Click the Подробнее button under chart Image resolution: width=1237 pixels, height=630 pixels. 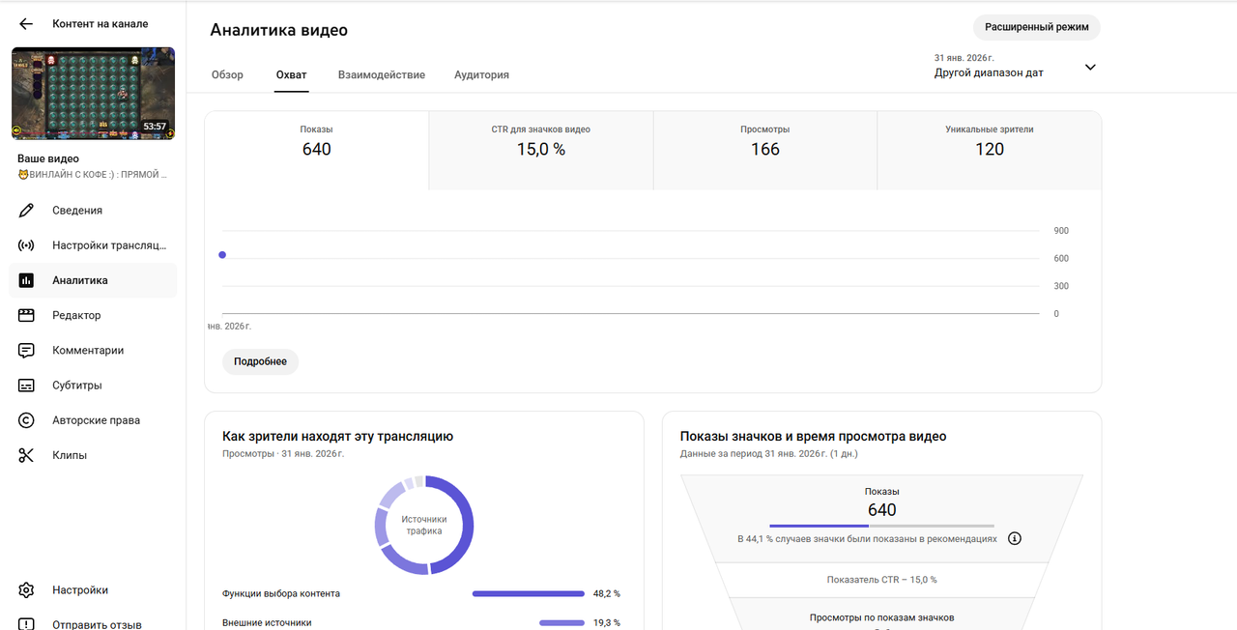[x=260, y=361]
